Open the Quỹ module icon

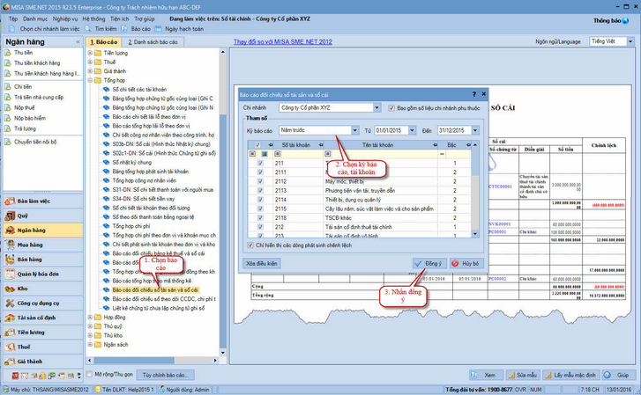click(x=10, y=216)
